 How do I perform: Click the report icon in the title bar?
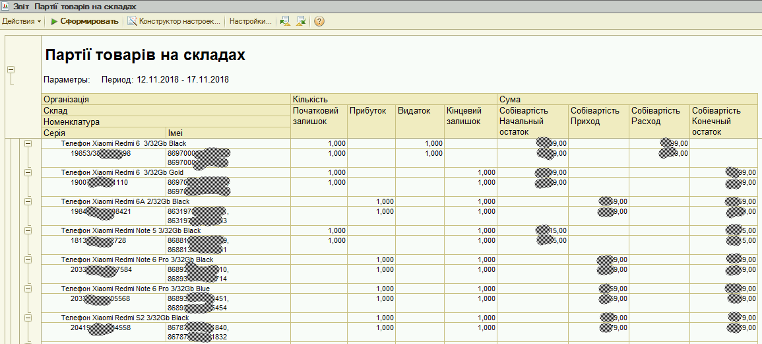pos(6,6)
